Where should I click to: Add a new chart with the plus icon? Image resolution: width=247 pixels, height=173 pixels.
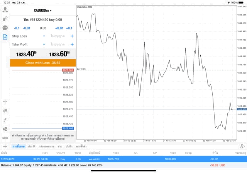tap(5, 146)
